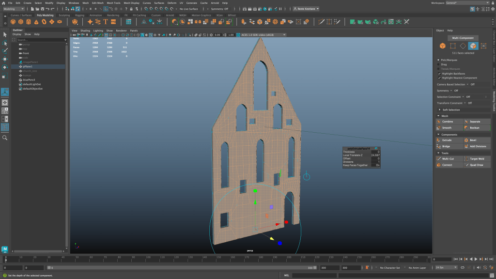The height and width of the screenshot is (279, 496).
Task: Select pPlane1 in the Outliner
Action: (28, 66)
